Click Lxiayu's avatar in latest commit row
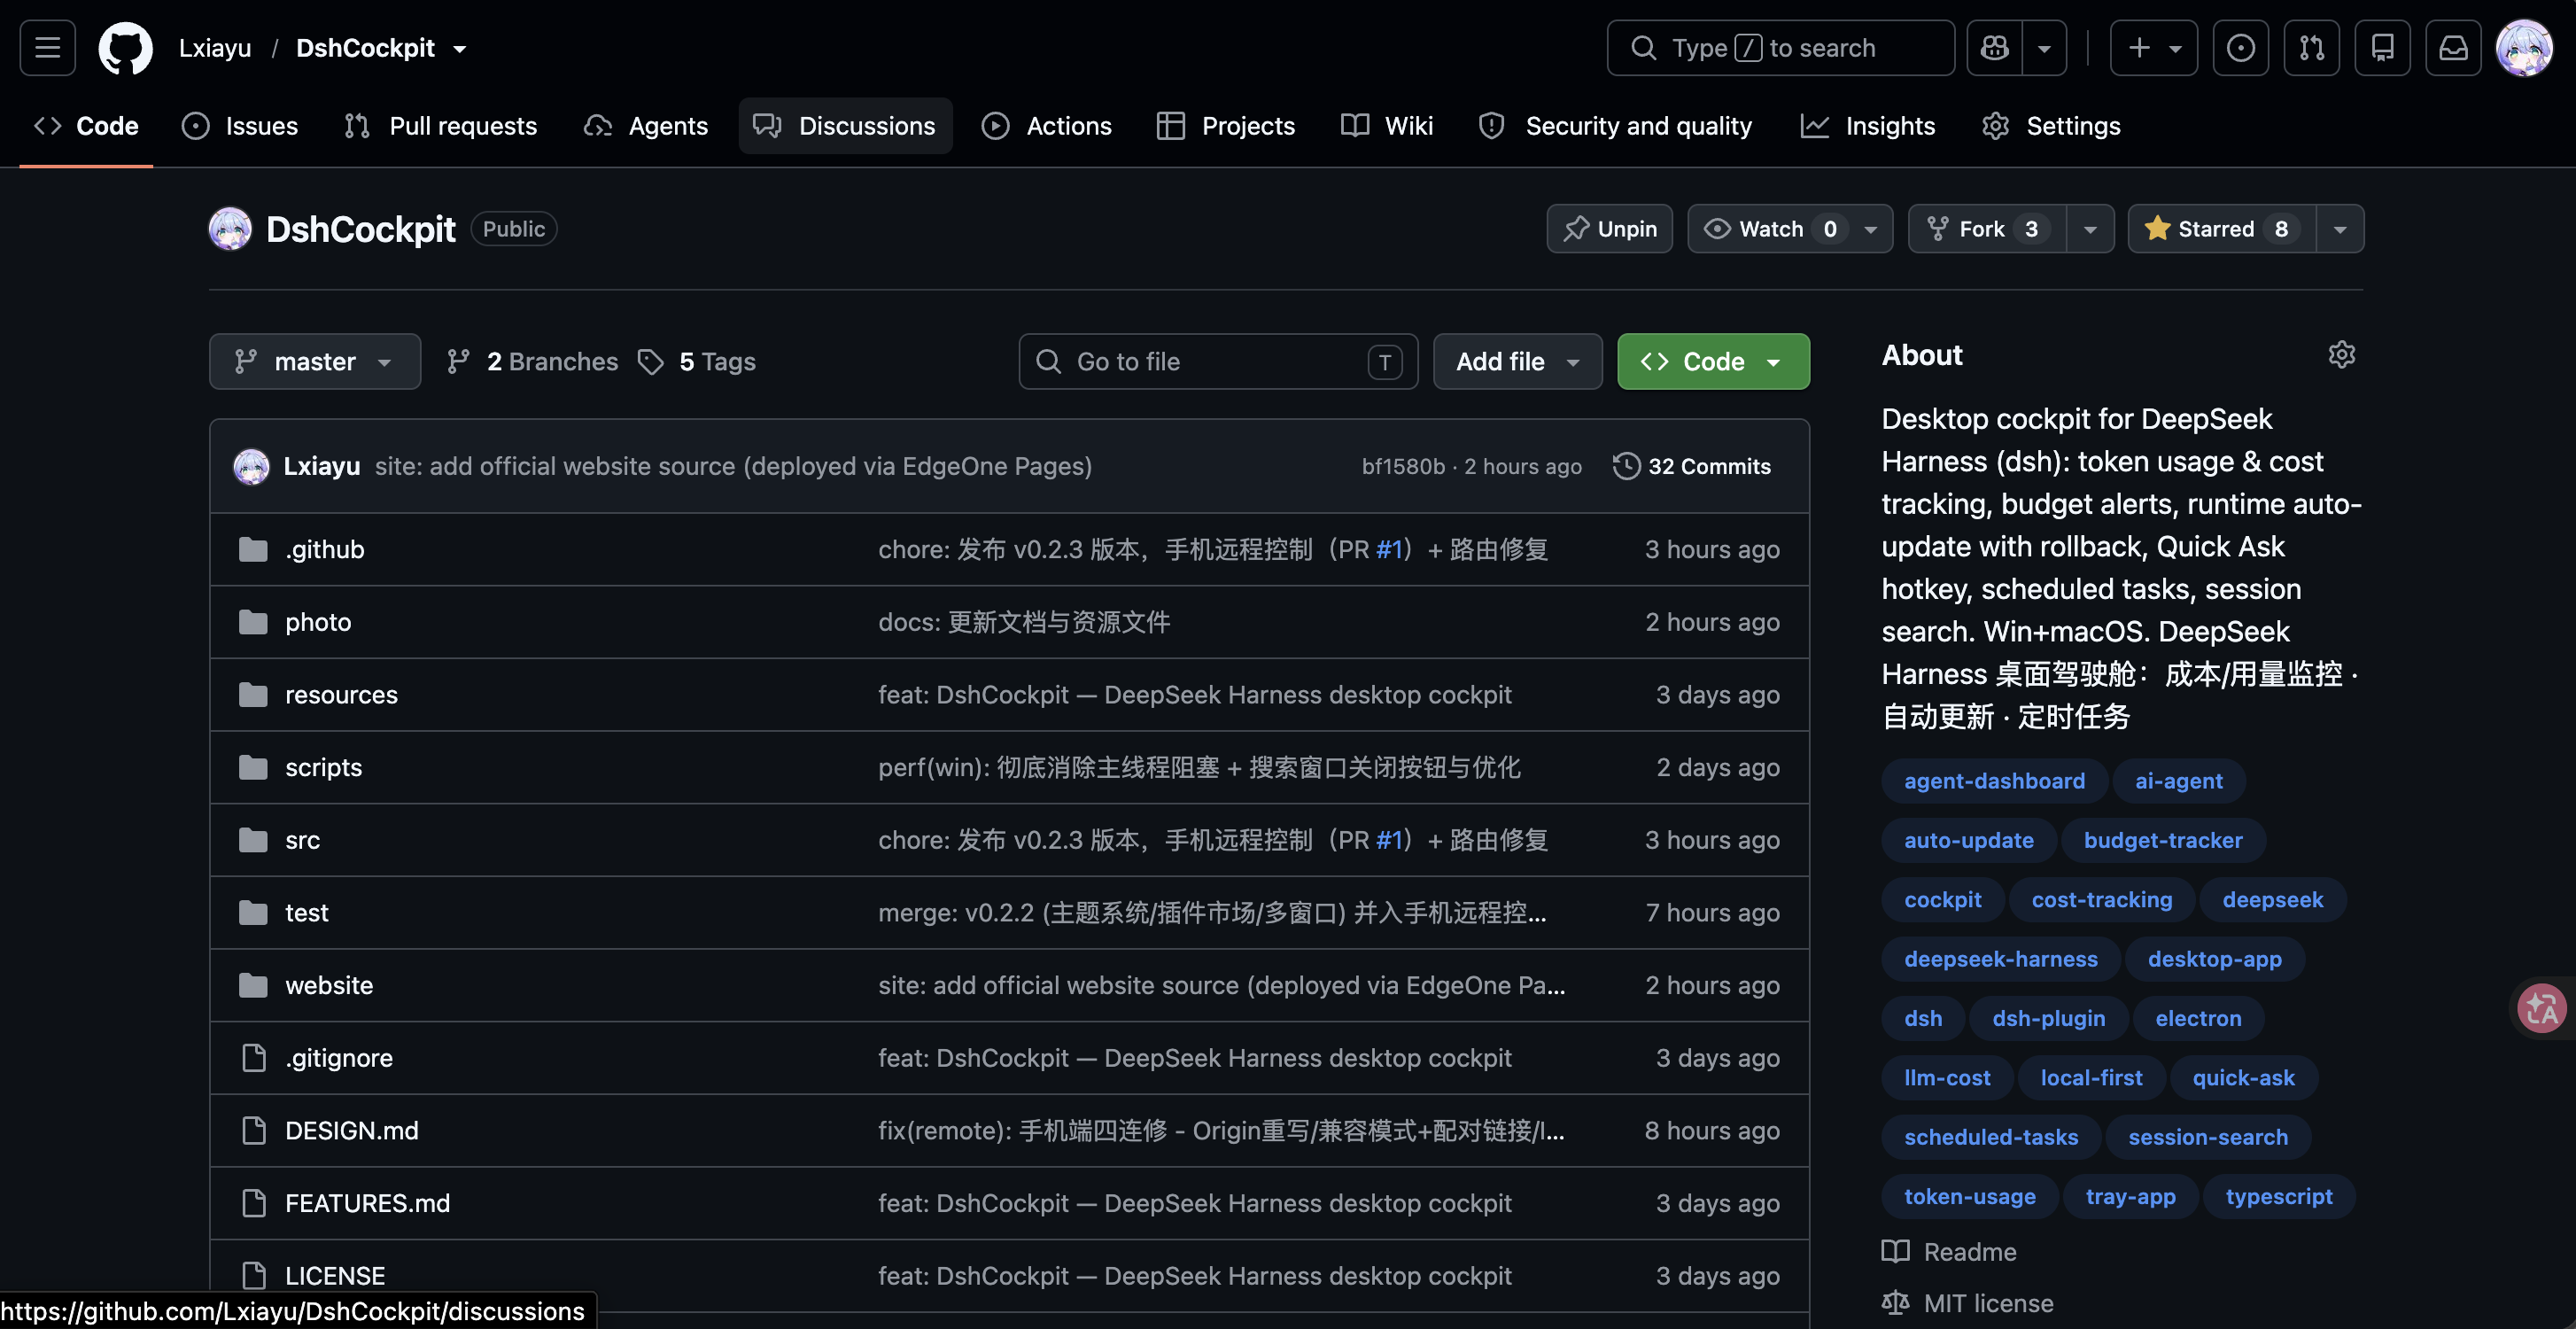Viewport: 2576px width, 1329px height. pyautogui.click(x=251, y=466)
